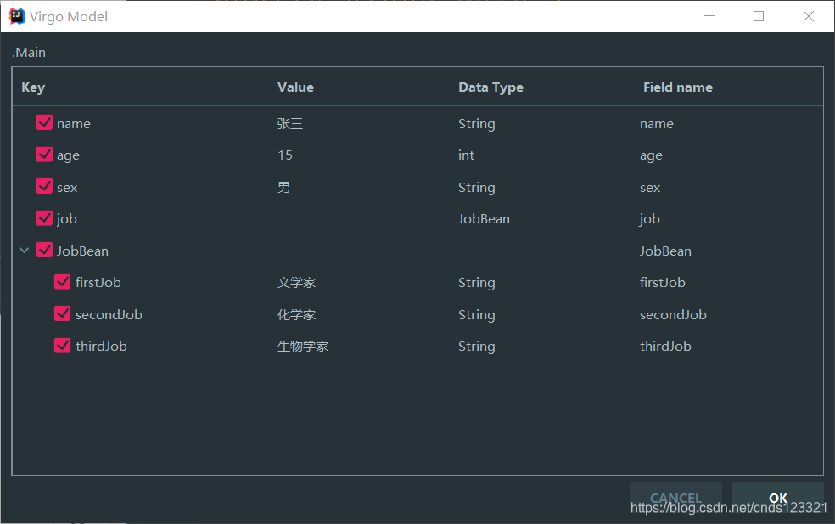Click the Data Type column header
The image size is (835, 524).
coord(490,87)
